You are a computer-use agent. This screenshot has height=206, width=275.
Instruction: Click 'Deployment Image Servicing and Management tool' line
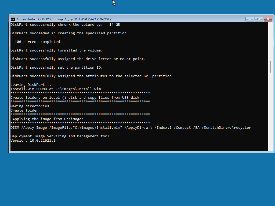pos(60,136)
